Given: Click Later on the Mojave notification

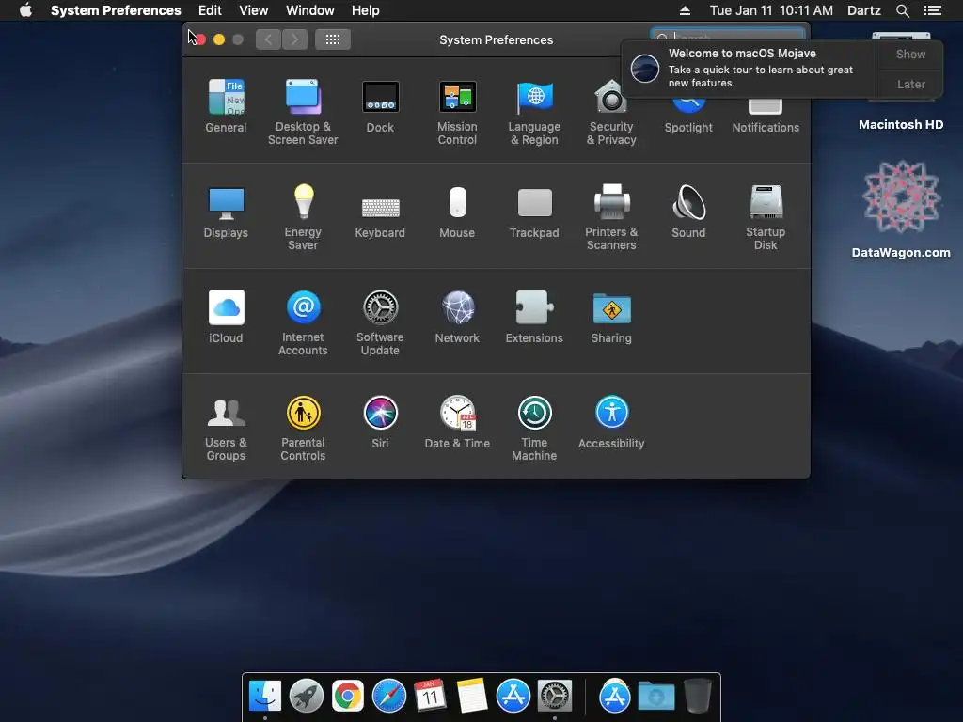Looking at the screenshot, I should pyautogui.click(x=910, y=84).
